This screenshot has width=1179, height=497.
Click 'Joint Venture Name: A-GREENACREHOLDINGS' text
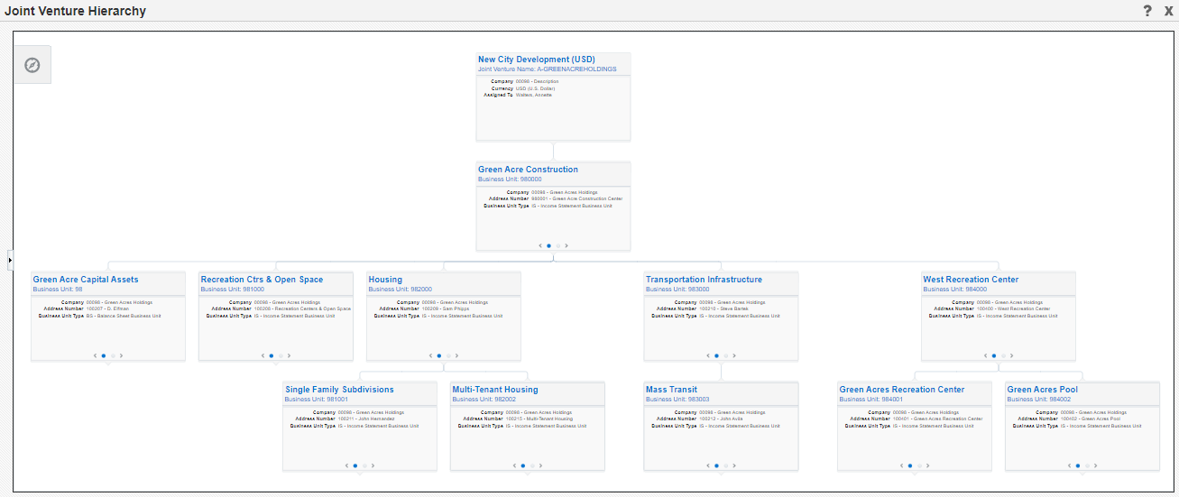click(x=548, y=69)
